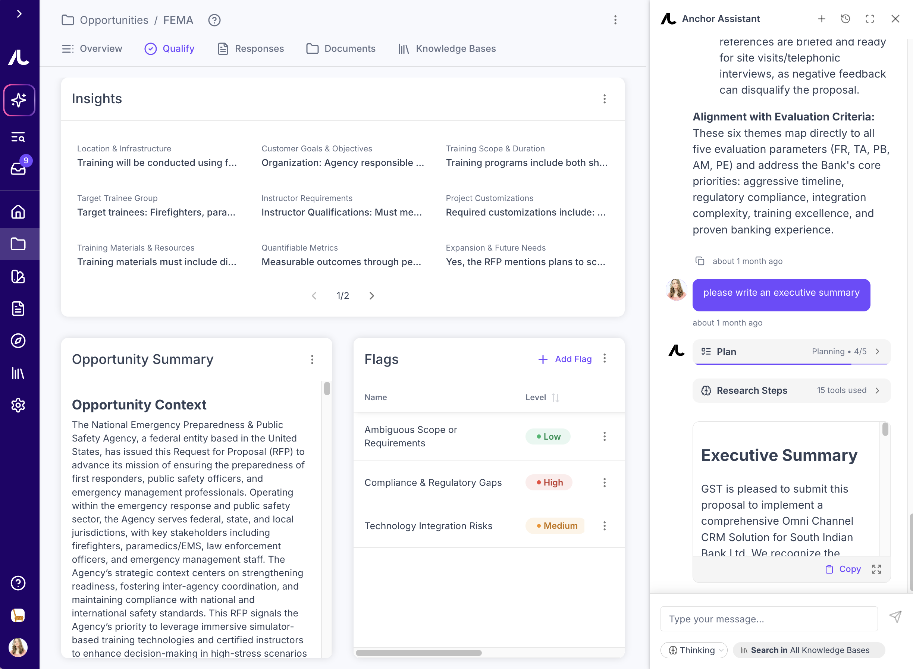The height and width of the screenshot is (669, 913).
Task: Expand Anchor Assistant to fullscreen
Action: click(870, 19)
